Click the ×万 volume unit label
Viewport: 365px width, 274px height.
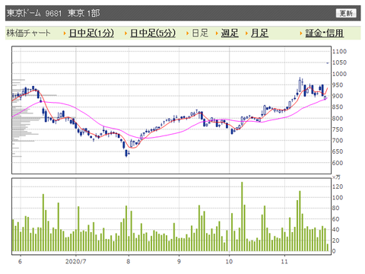336,177
